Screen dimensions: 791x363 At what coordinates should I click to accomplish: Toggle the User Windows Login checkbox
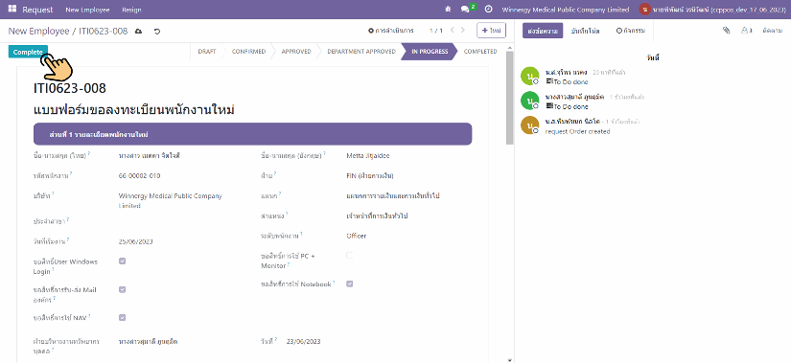click(x=122, y=261)
